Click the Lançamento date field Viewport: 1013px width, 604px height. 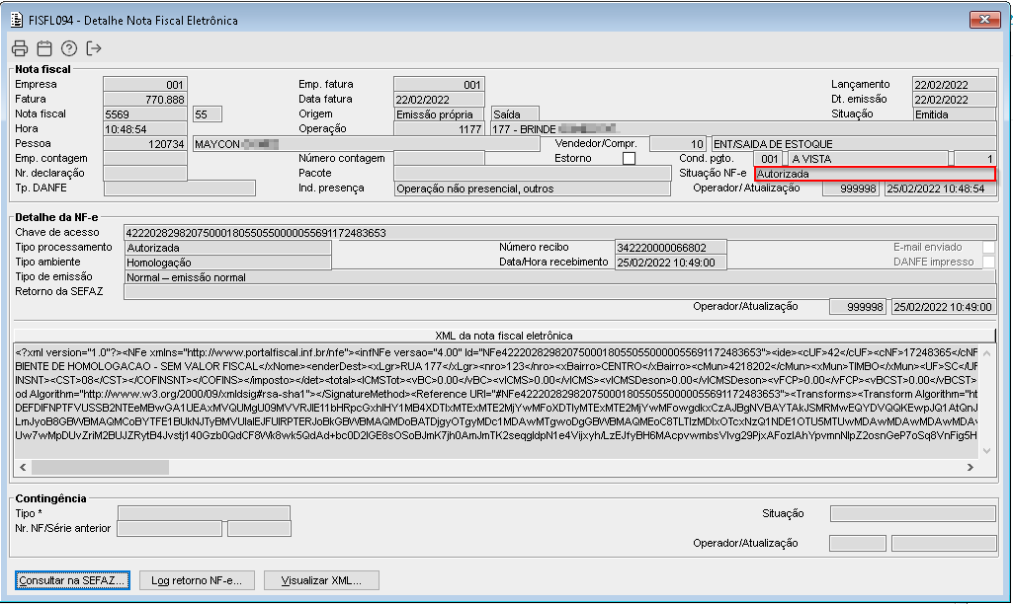955,85
